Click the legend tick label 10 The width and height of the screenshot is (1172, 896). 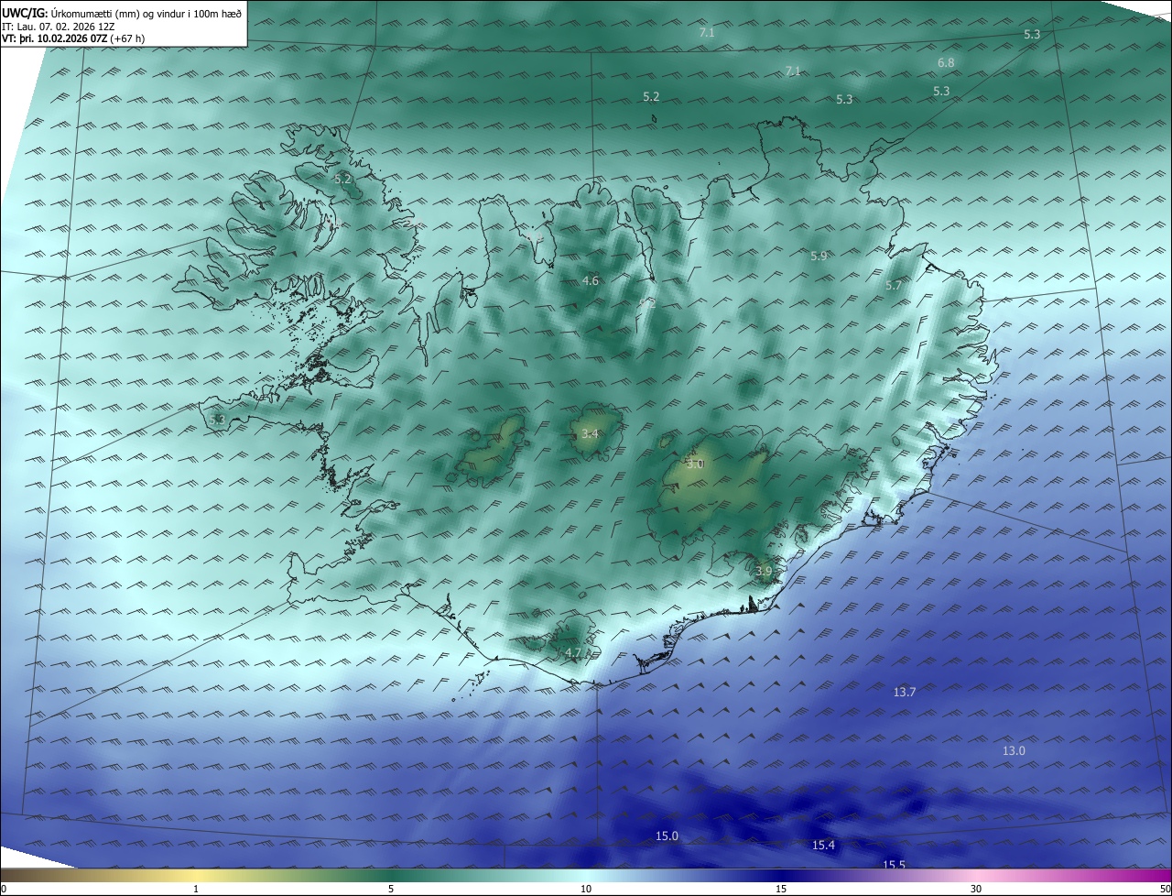click(x=586, y=889)
